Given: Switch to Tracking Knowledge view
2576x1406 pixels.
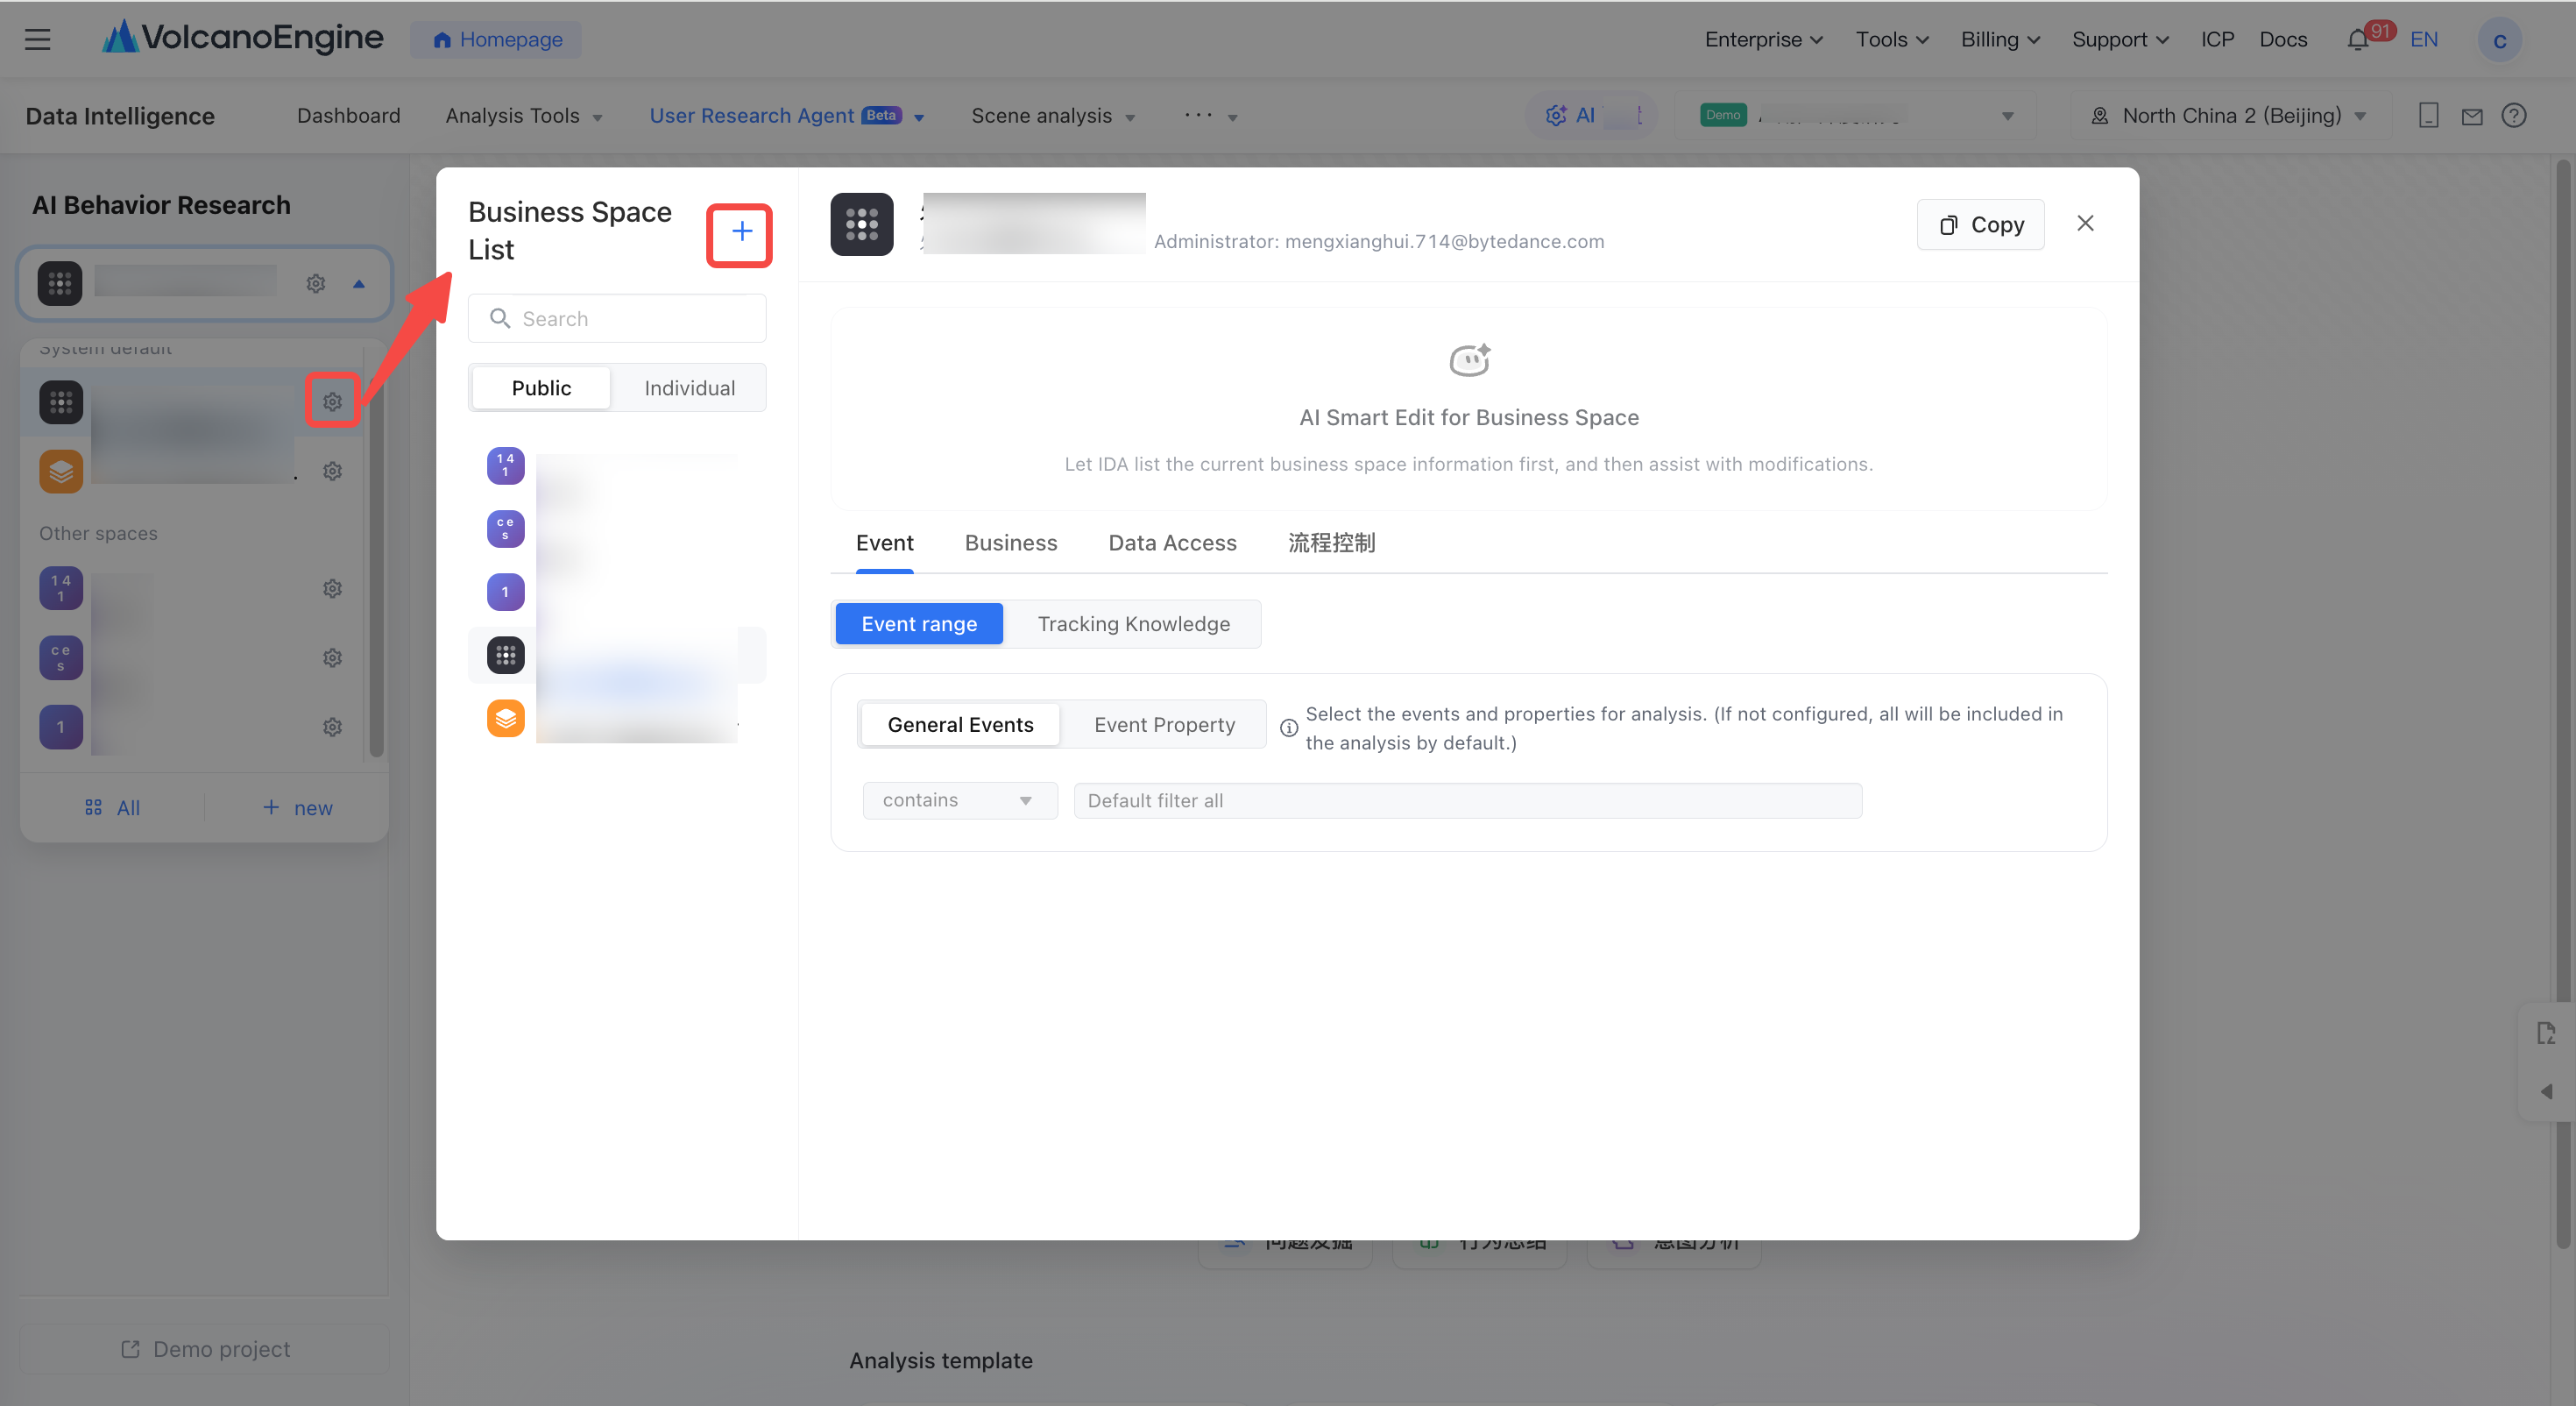Looking at the screenshot, I should coord(1133,624).
